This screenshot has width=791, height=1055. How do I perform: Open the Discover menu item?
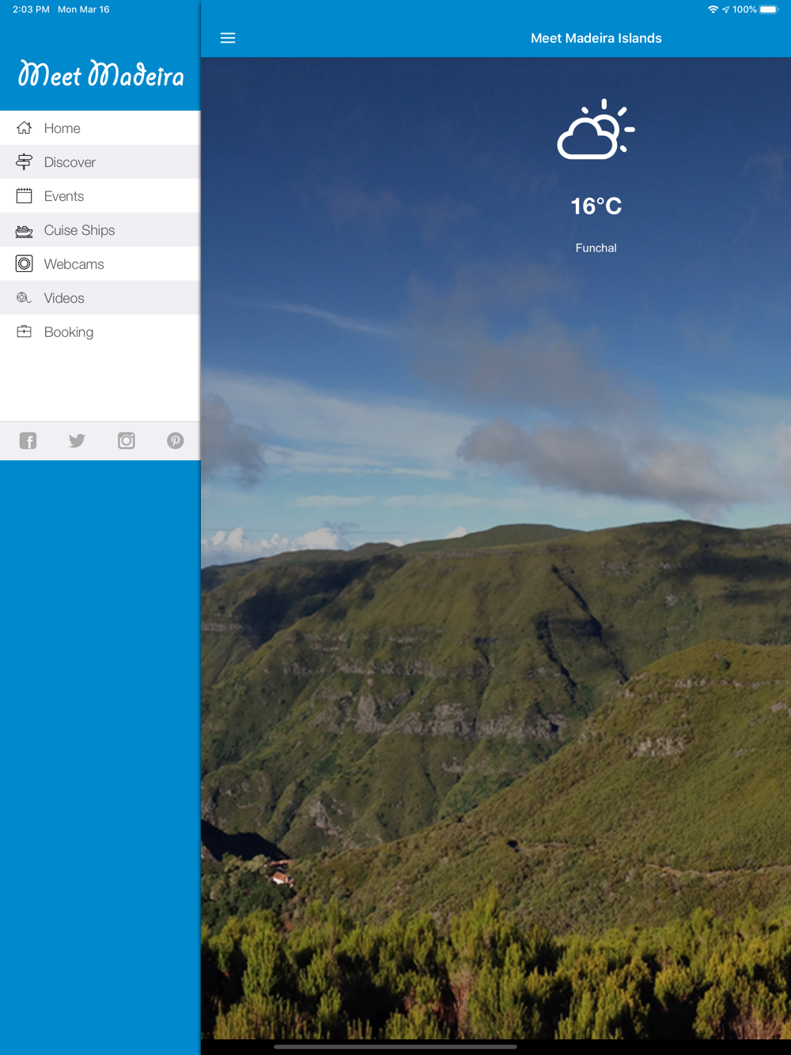100,162
